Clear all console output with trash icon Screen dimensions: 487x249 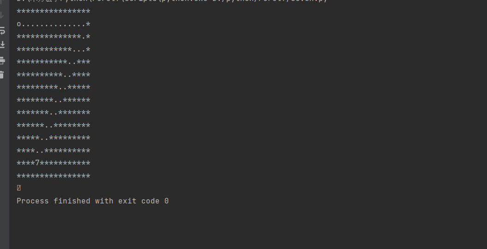[2, 75]
